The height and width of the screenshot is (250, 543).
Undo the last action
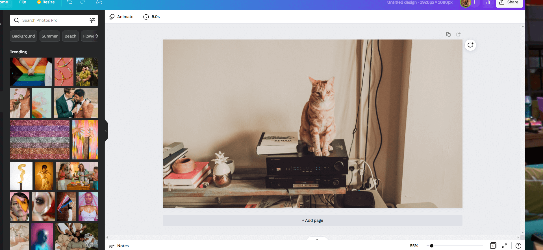pos(70,2)
